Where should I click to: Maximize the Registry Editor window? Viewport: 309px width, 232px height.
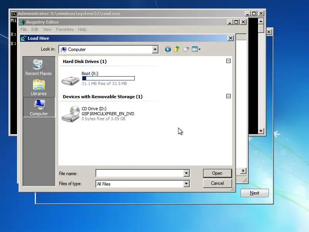[236, 22]
